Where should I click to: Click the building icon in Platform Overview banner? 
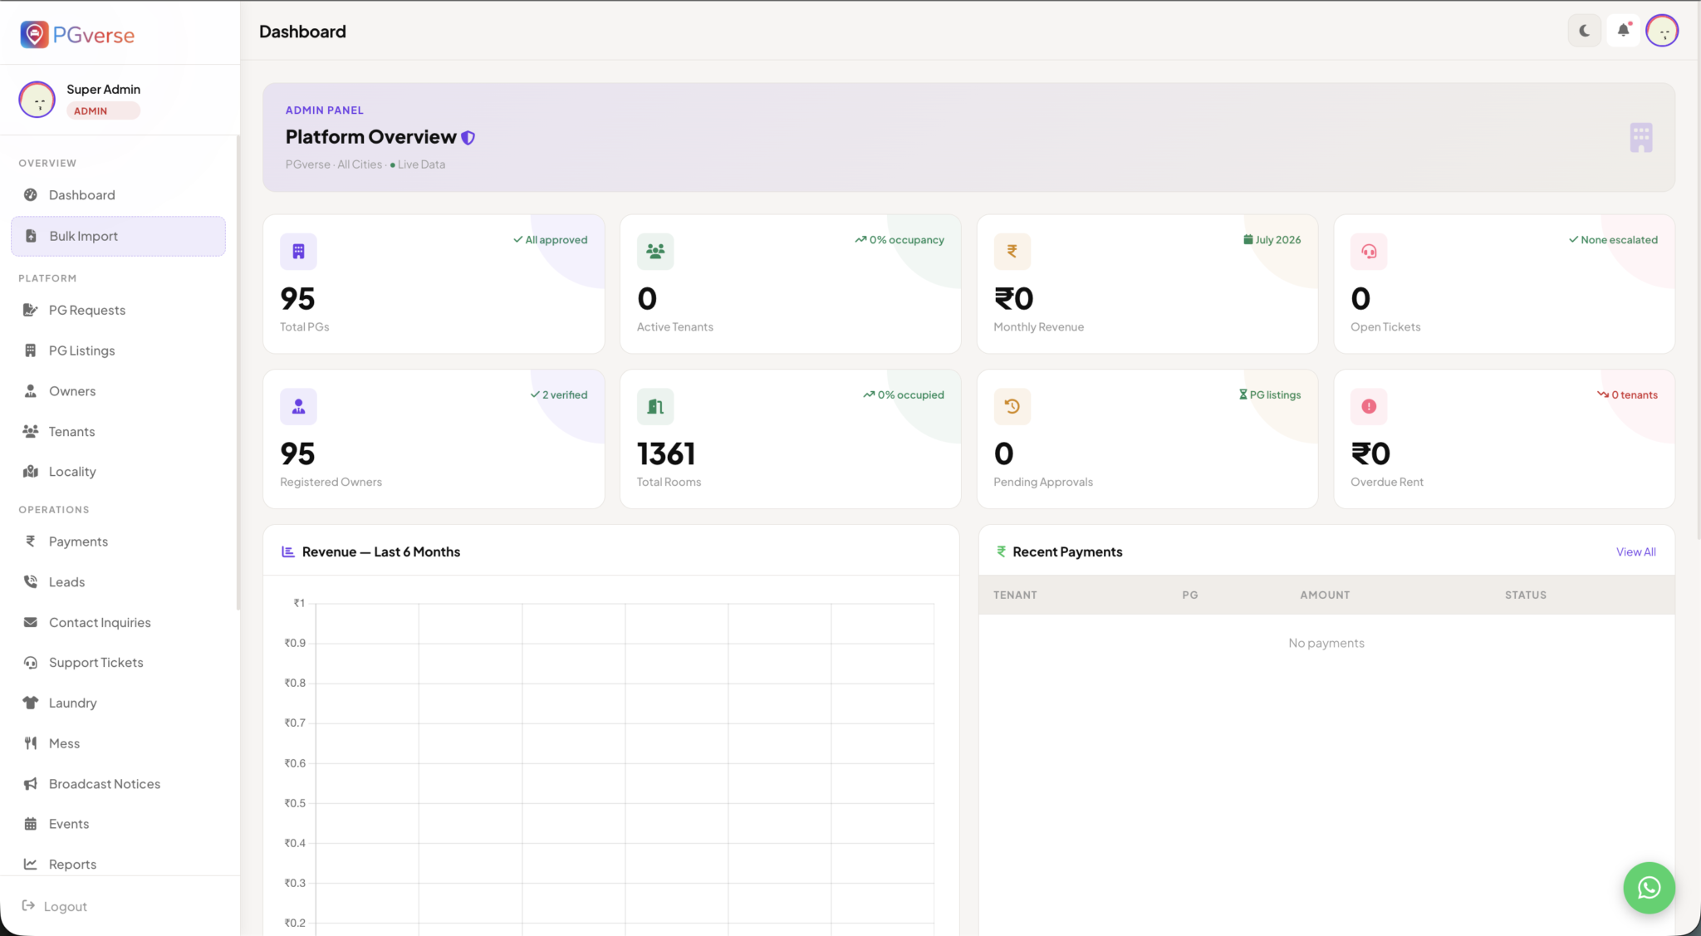pos(1640,137)
